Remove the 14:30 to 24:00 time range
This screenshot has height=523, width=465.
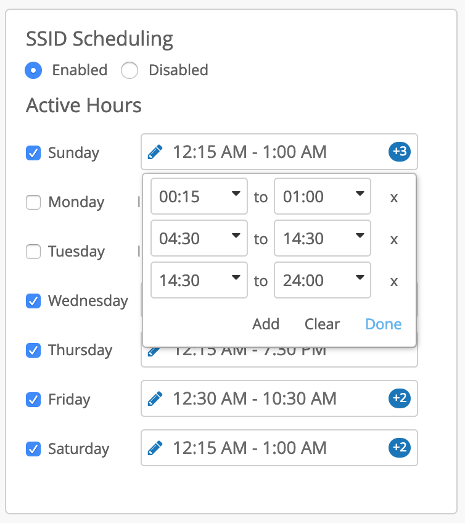pyautogui.click(x=394, y=281)
